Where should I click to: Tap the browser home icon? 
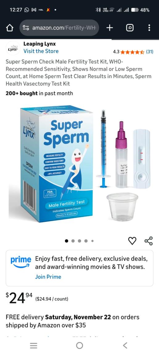10,28
